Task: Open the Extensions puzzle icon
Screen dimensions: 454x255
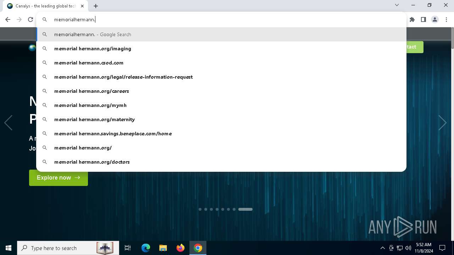Action: (x=412, y=19)
